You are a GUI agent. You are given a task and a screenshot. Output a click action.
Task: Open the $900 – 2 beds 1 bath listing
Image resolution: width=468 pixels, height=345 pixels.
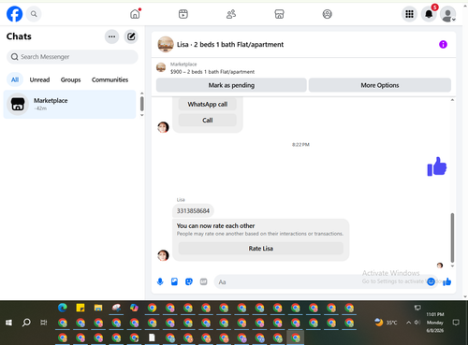[212, 72]
